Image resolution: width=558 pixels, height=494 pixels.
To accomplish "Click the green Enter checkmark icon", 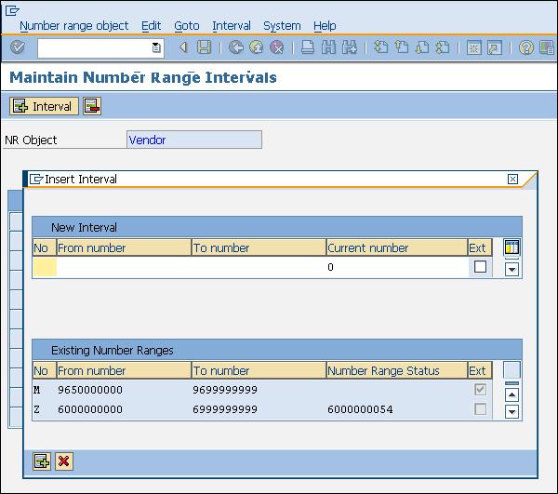I will coord(18,47).
